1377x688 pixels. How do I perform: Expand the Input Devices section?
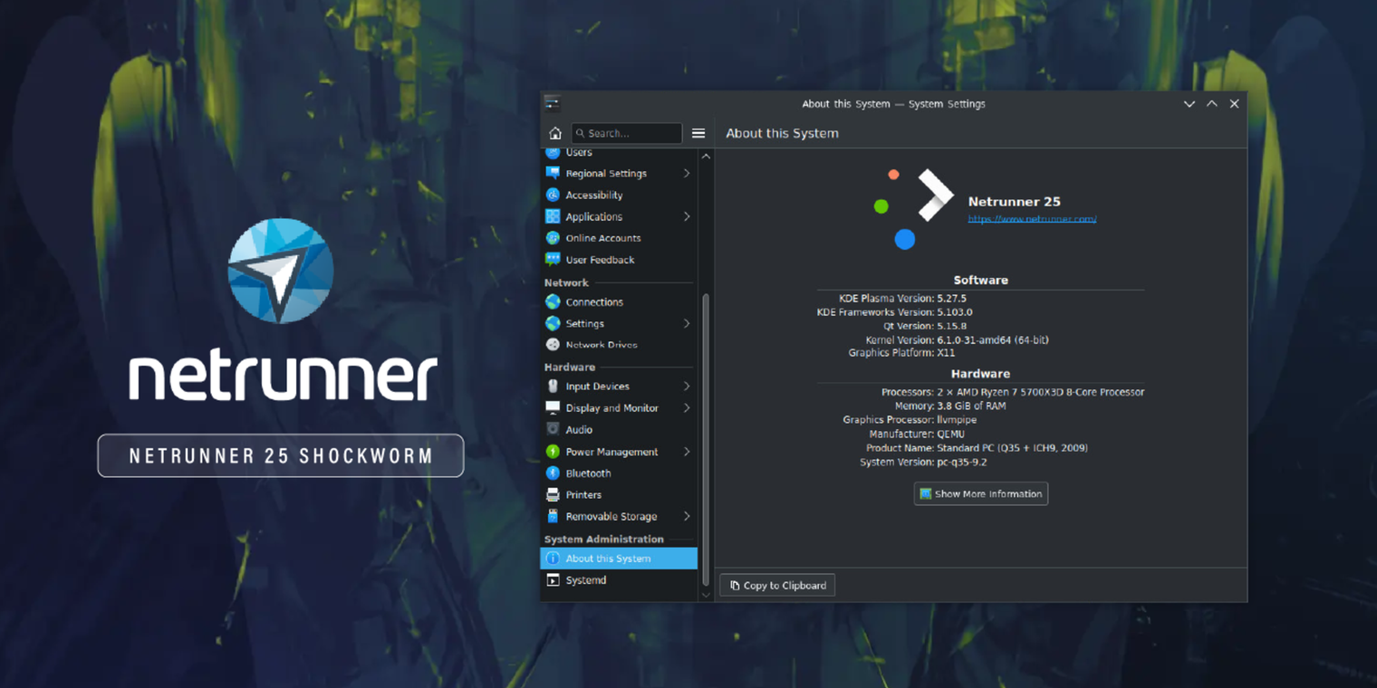pos(598,386)
